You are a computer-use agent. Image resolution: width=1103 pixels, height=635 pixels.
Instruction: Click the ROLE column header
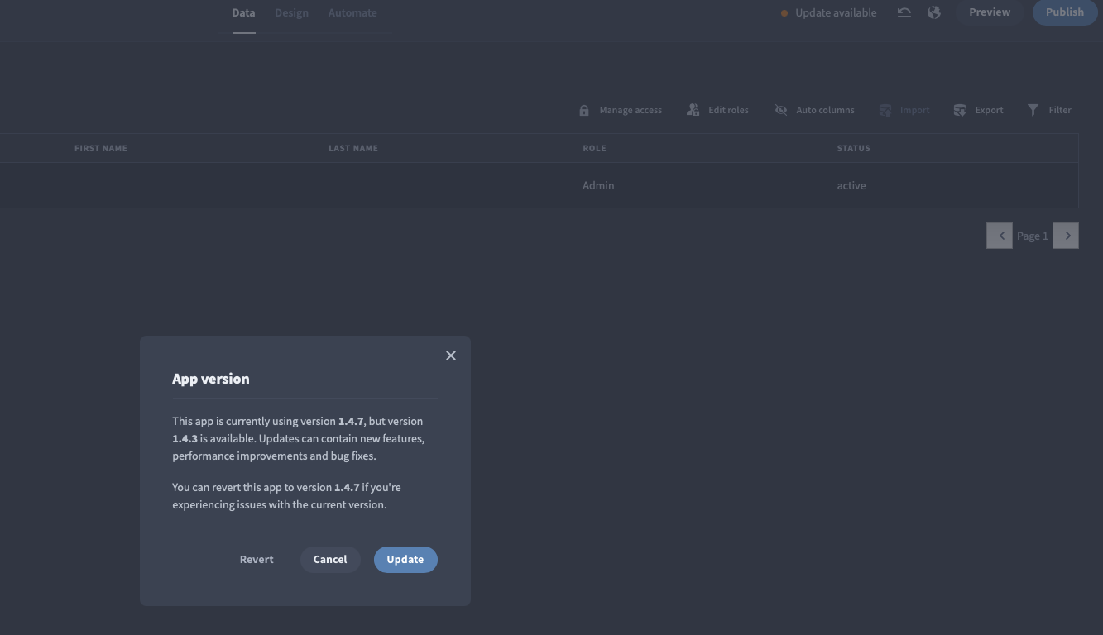pyautogui.click(x=594, y=148)
